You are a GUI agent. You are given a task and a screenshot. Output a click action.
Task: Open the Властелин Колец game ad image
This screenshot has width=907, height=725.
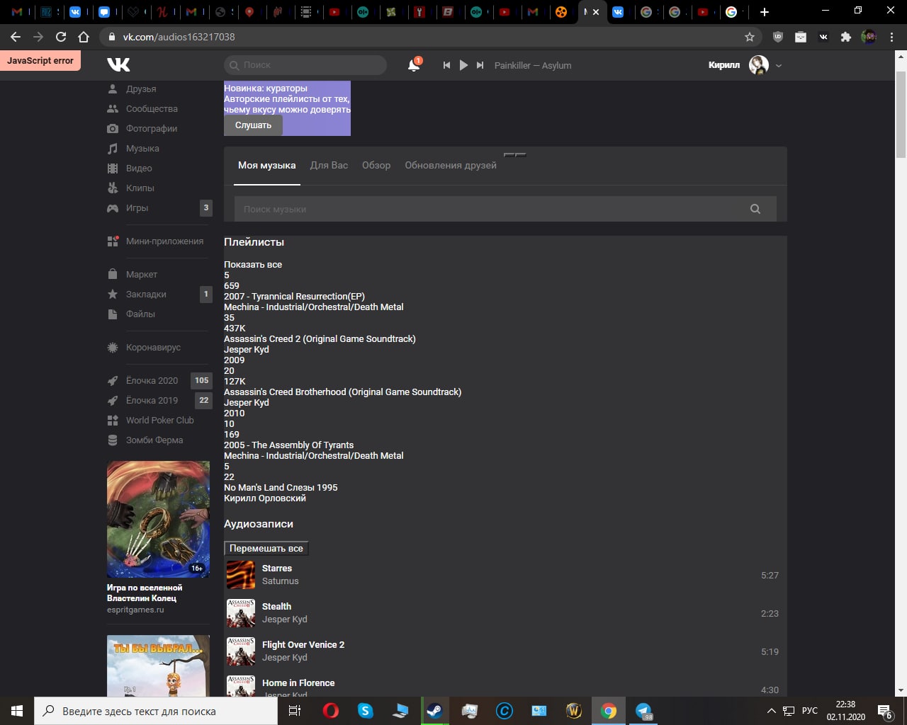tap(158, 519)
